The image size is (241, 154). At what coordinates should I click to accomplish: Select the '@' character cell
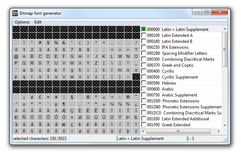(16, 56)
